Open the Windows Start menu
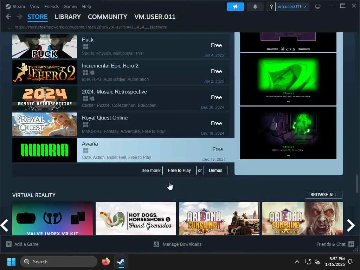Viewport: 360px width, 270px height. point(11,262)
